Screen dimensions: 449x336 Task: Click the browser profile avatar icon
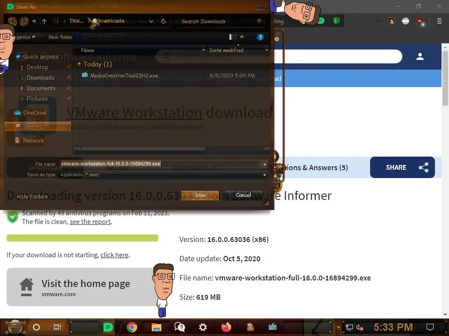(x=392, y=21)
